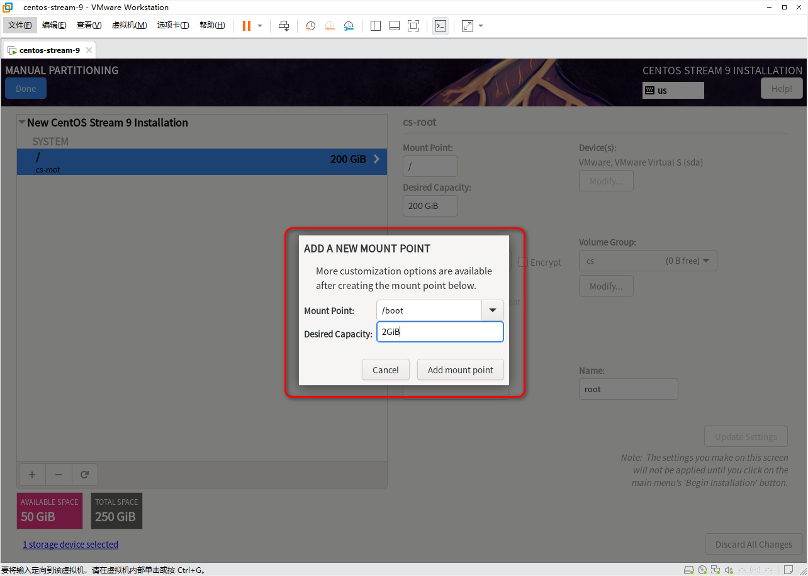Open the stretch display options arrow
808x576 pixels.
481,26
